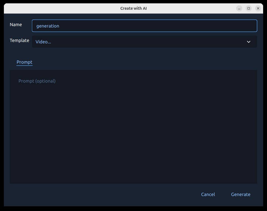Image resolution: width=267 pixels, height=211 pixels.
Task: Maximize the dialog window
Action: click(248, 8)
